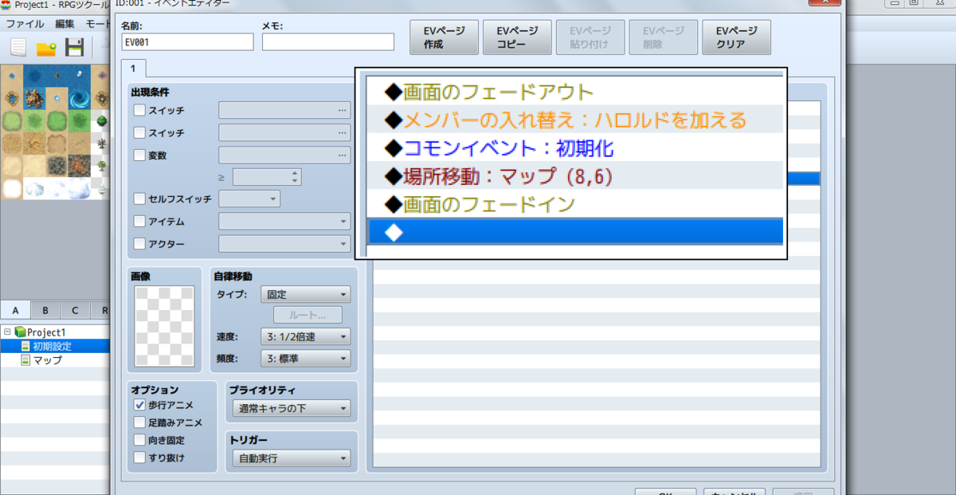Image resolution: width=956 pixels, height=495 pixels.
Task: Check the 向き固定 option
Action: point(140,440)
